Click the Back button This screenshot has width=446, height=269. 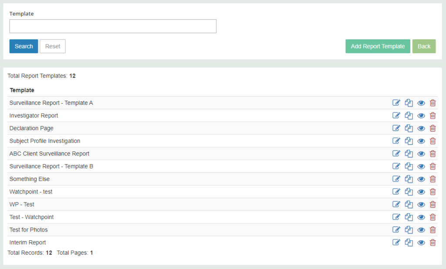click(x=424, y=46)
